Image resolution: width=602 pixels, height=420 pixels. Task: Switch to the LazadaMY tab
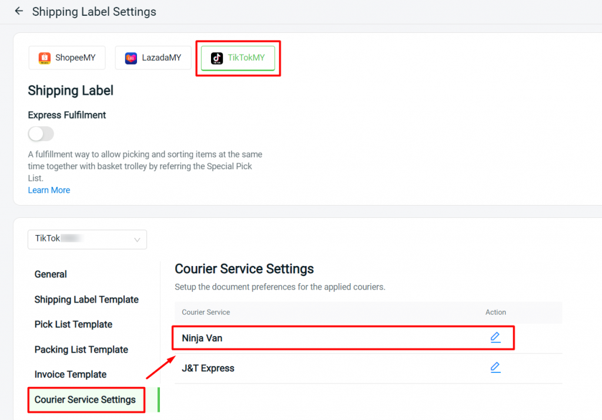[x=153, y=58]
